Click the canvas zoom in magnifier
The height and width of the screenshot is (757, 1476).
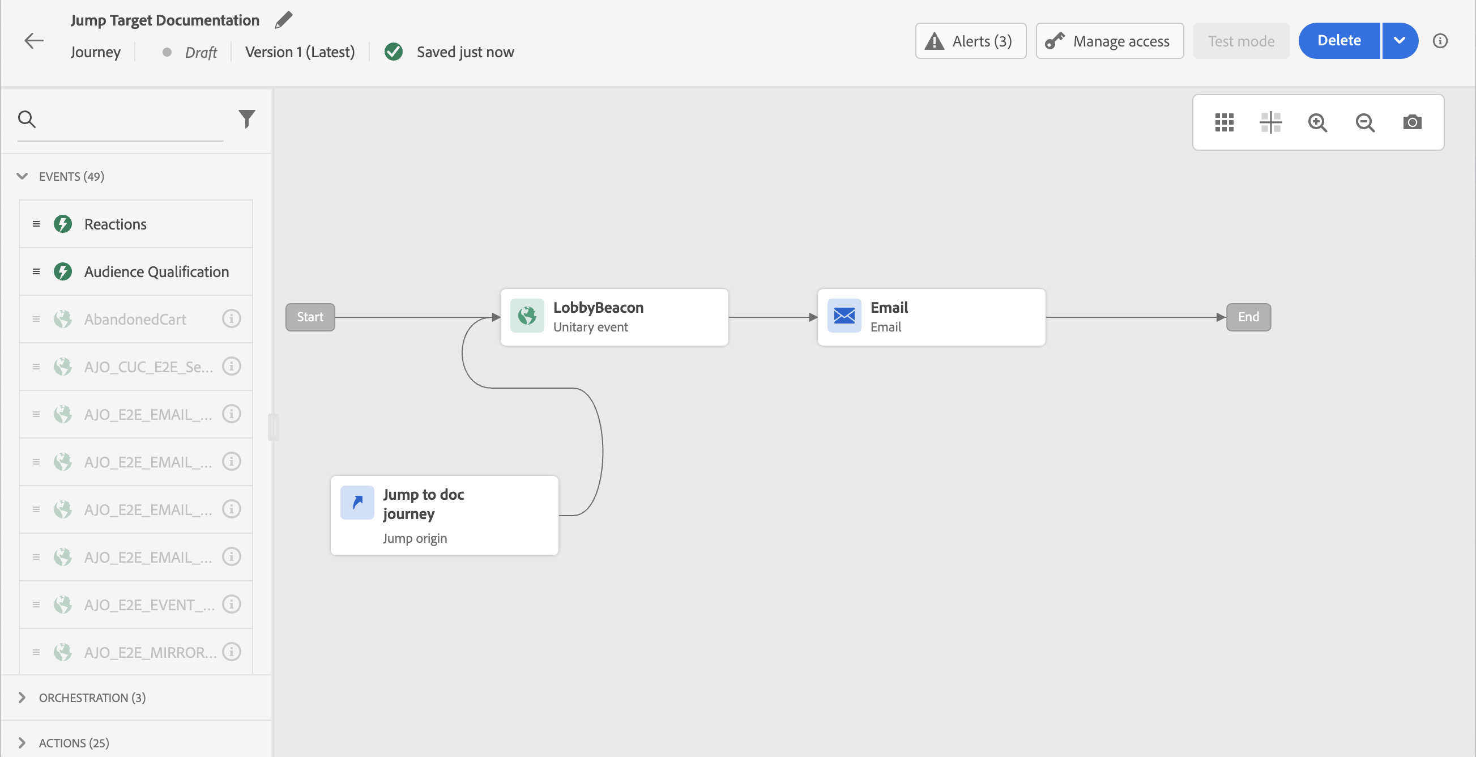tap(1317, 122)
